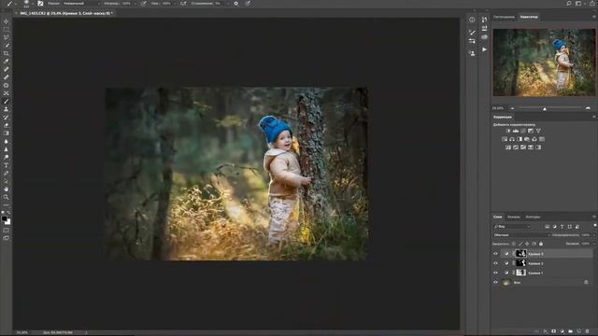Add layer mask from Layers panel footer
598x336 pixels.
pos(554,331)
